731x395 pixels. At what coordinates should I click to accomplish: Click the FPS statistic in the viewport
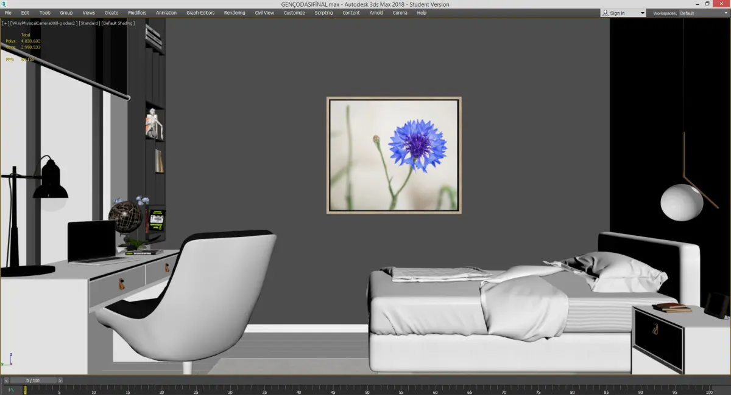(x=20, y=60)
